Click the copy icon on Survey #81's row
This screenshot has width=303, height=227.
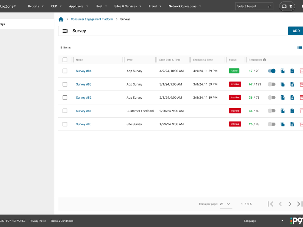(x=283, y=110)
